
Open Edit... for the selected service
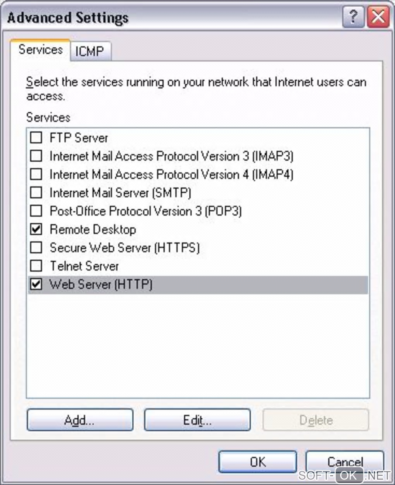point(197,420)
